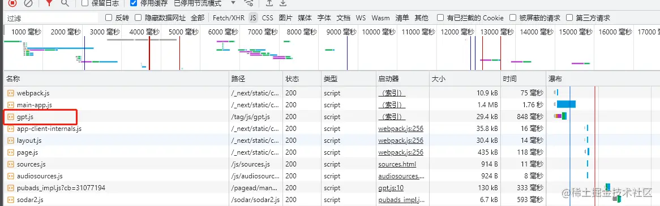This screenshot has height=206, width=660.
Task: Click script icon beside gpt.js
Action: tap(11, 117)
